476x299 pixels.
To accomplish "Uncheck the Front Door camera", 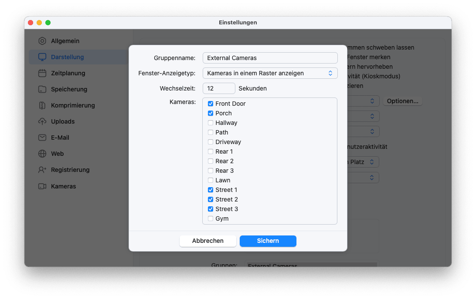I will (x=210, y=104).
